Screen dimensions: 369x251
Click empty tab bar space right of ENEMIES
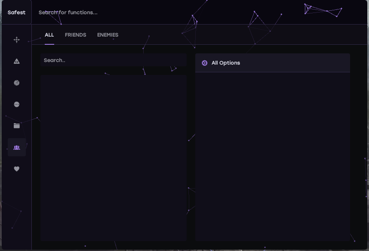click(x=237, y=35)
